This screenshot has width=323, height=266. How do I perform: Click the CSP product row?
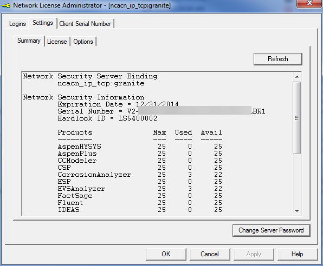pyautogui.click(x=140, y=168)
